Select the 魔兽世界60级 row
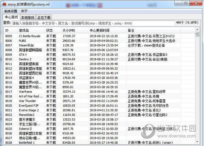This screenshot has width=204, height=146. [x=99, y=83]
